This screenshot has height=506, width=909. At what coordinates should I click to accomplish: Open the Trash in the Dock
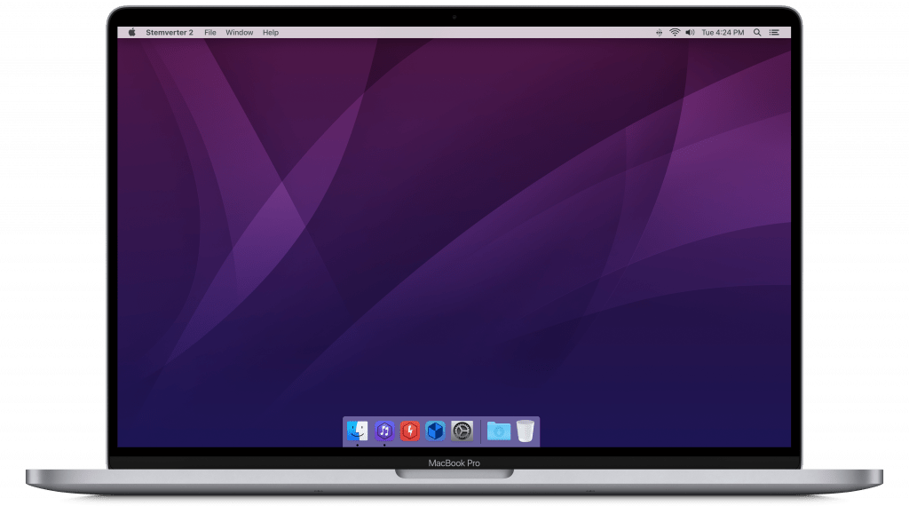click(x=526, y=431)
